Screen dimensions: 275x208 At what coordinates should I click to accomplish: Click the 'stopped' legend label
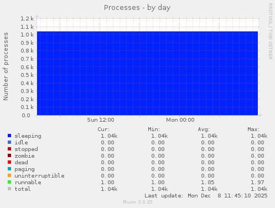pyautogui.click(x=26, y=149)
